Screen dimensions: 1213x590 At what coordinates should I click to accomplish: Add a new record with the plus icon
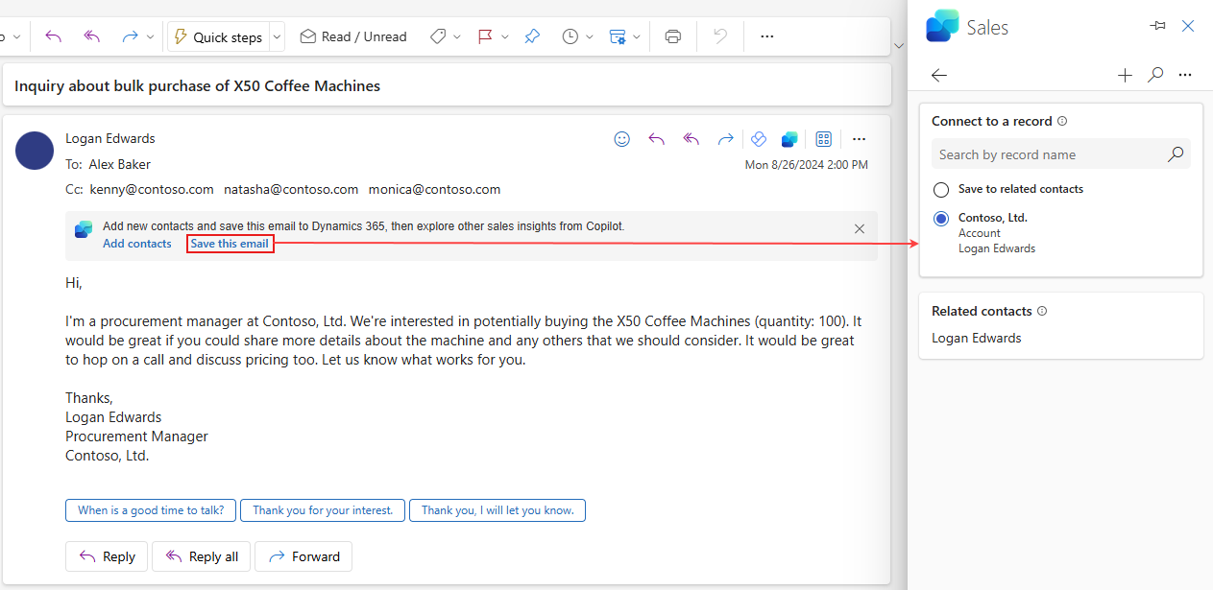[1124, 75]
